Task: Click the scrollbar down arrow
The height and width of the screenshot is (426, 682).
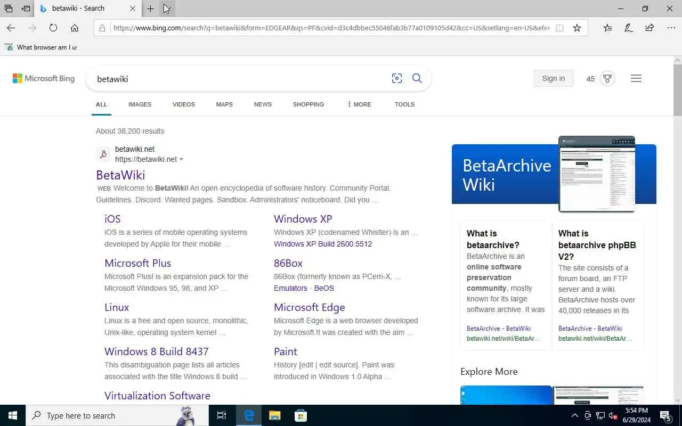Action: [x=678, y=400]
